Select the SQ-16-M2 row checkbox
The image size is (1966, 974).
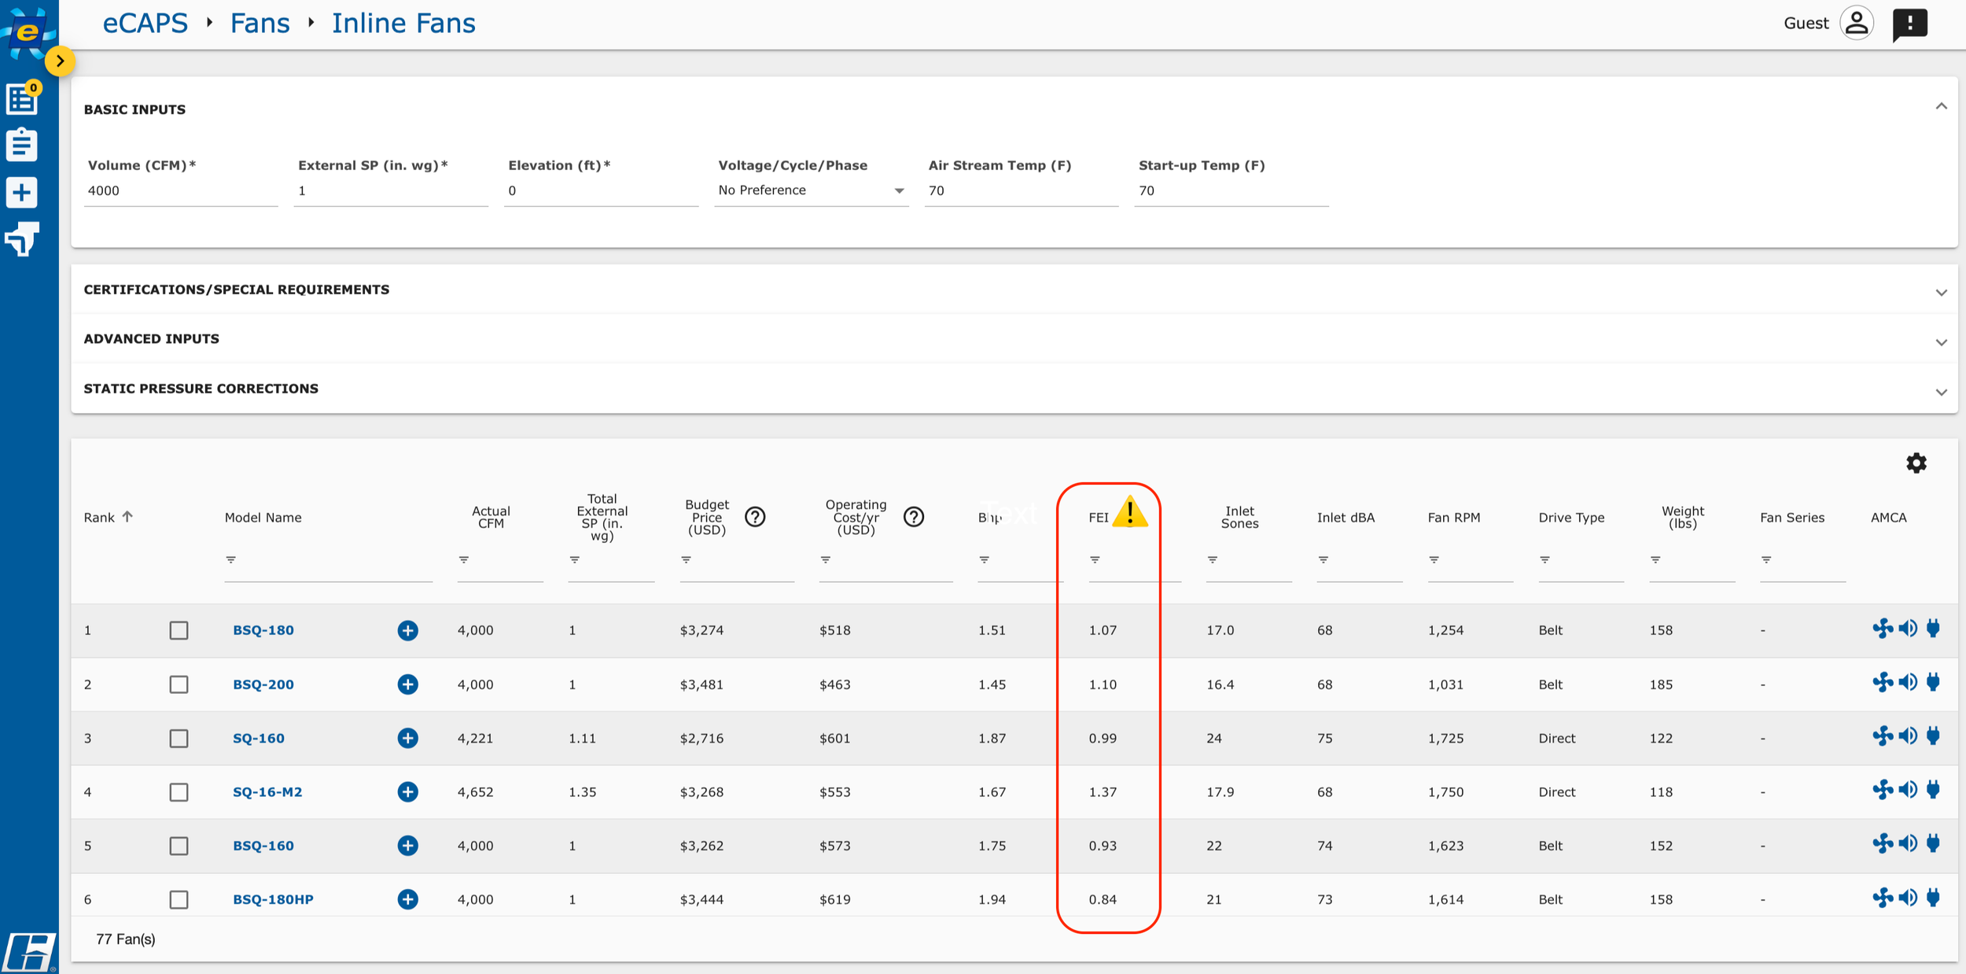[179, 792]
